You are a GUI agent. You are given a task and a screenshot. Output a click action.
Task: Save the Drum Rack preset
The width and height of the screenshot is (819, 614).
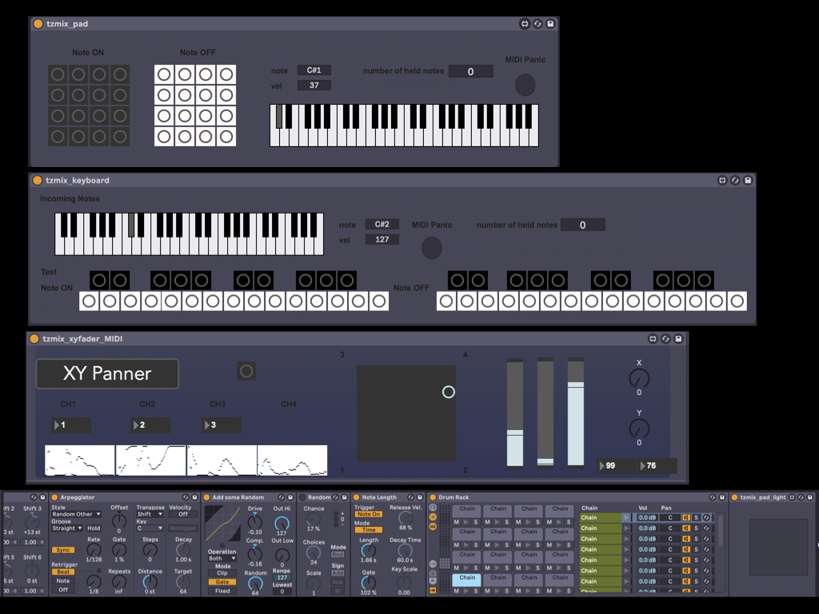click(x=722, y=497)
